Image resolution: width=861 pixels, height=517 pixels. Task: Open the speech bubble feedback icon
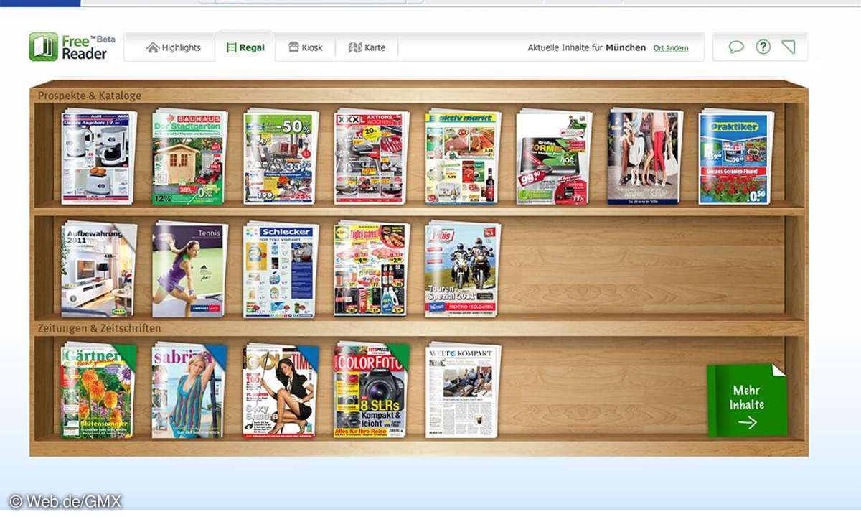coord(736,47)
